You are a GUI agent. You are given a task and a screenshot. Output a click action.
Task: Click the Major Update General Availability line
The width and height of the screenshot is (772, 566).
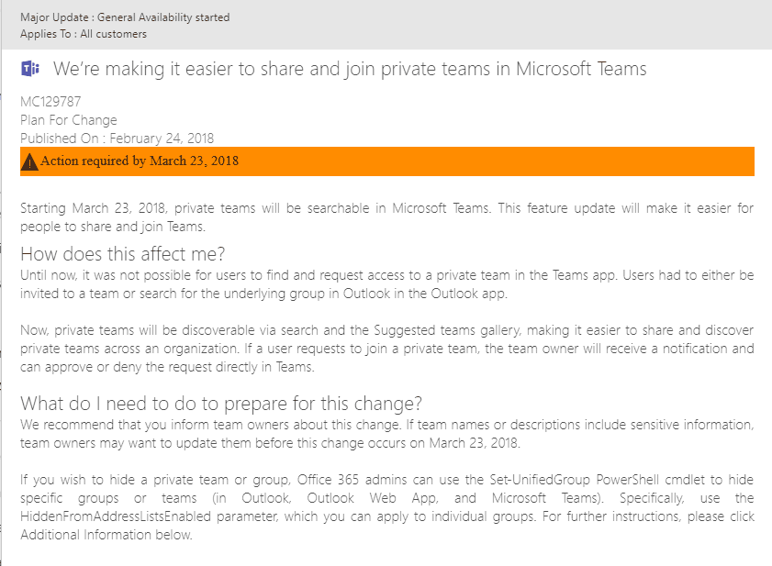[x=125, y=17]
